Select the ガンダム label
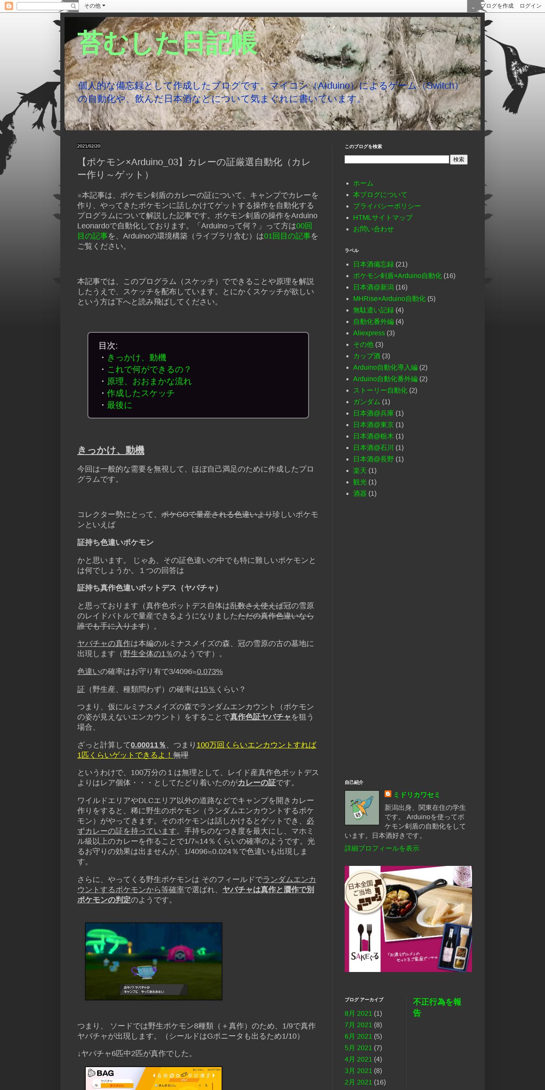 pyautogui.click(x=366, y=402)
